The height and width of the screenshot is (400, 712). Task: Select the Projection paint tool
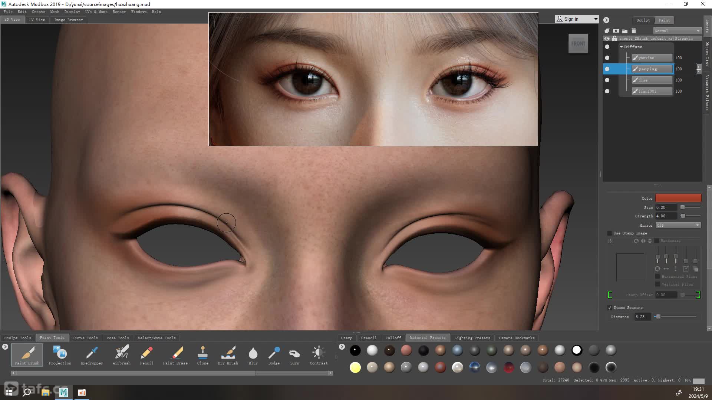pos(60,355)
